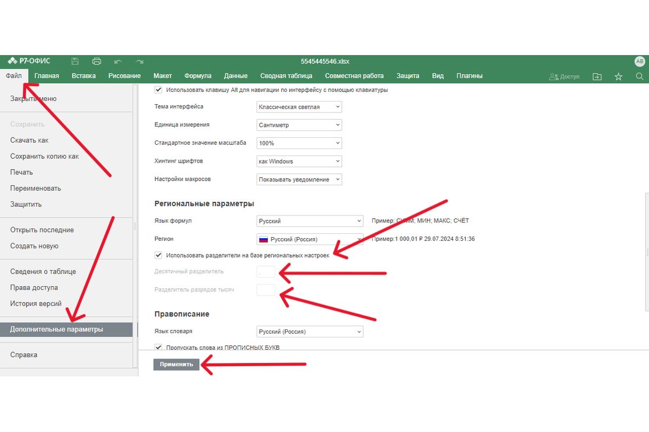The image size is (649, 432).
Task: Click the undo arrow icon
Action: pyautogui.click(x=118, y=62)
